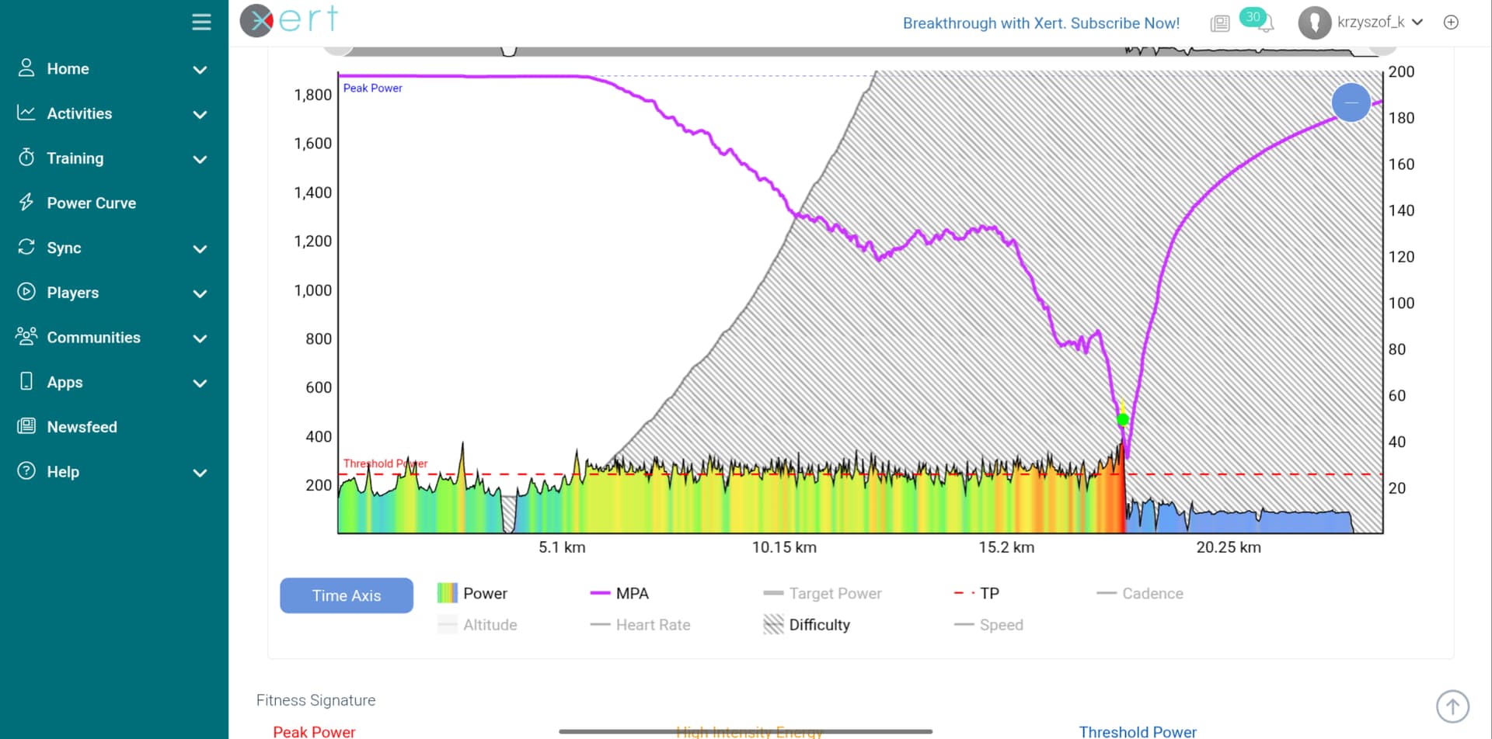The width and height of the screenshot is (1492, 739).
Task: Click the Xert logo
Action: [x=289, y=20]
